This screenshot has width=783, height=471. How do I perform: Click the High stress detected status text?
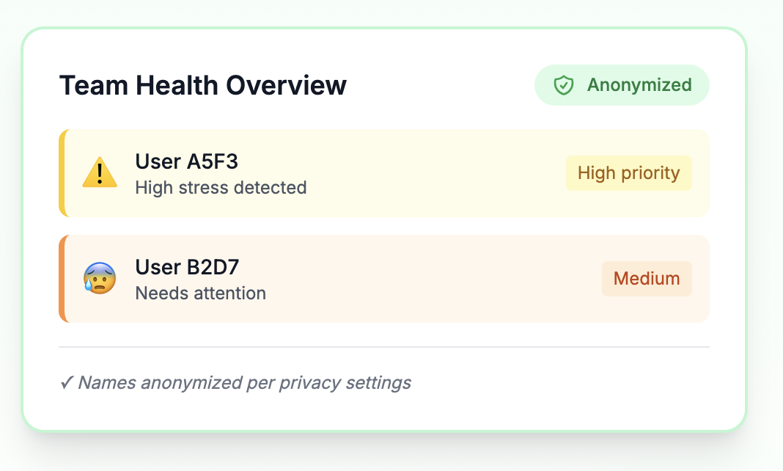point(221,188)
